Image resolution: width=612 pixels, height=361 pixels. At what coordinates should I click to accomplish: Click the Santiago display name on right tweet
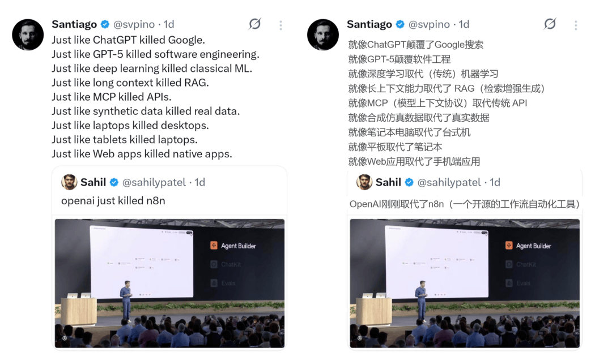(369, 24)
